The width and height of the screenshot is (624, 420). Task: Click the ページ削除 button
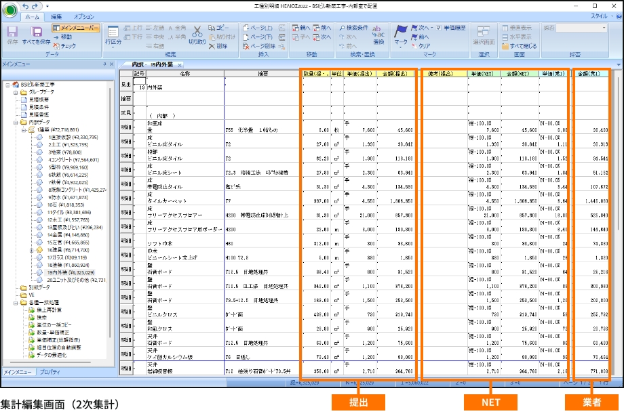coord(262,45)
